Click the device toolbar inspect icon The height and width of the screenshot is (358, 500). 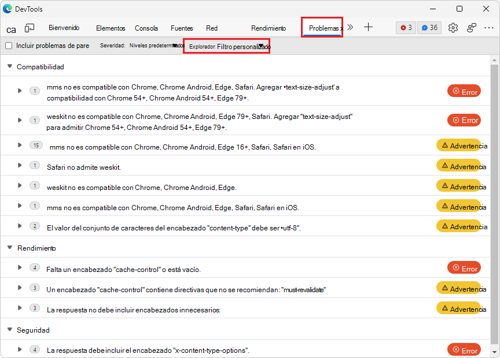pos(29,27)
